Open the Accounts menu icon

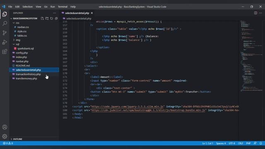pyautogui.click(x=5, y=127)
